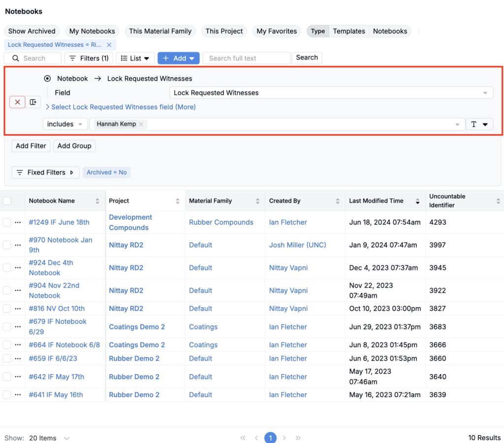The width and height of the screenshot is (504, 443).
Task: Jump to last page arrow
Action: click(298, 438)
